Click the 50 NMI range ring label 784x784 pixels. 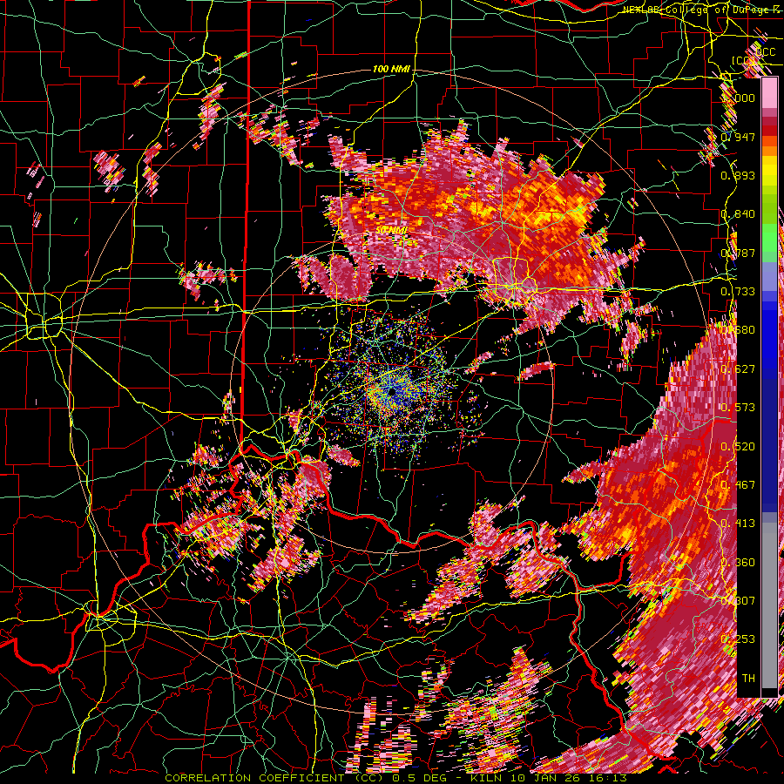pos(391,230)
